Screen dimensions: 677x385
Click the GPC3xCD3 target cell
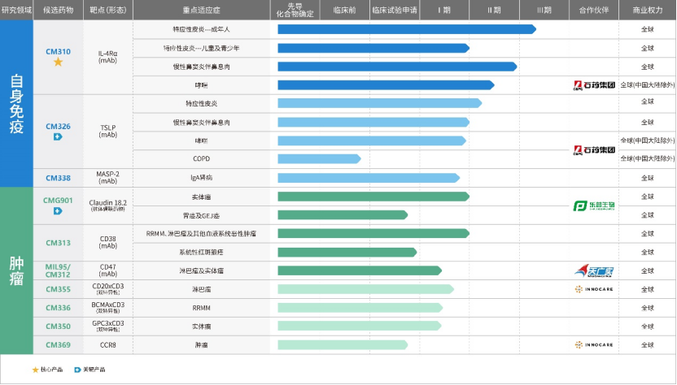(x=108, y=326)
